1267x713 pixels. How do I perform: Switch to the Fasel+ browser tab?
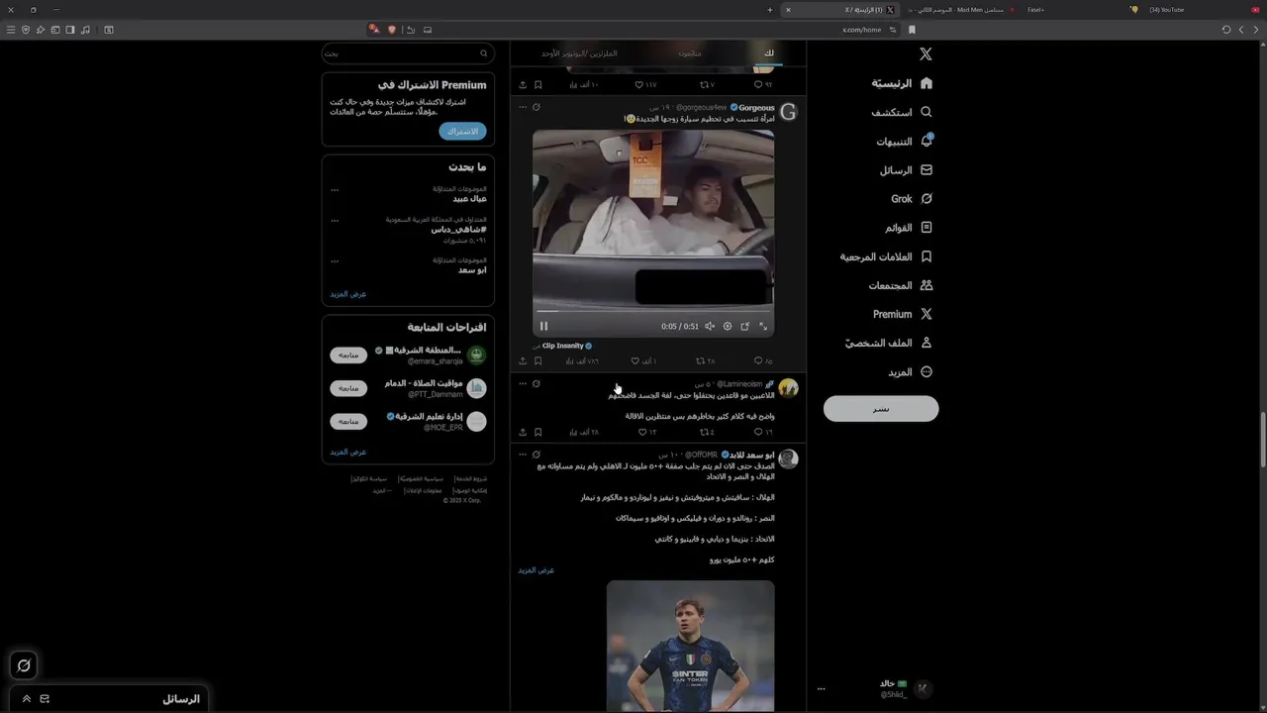click(1036, 10)
